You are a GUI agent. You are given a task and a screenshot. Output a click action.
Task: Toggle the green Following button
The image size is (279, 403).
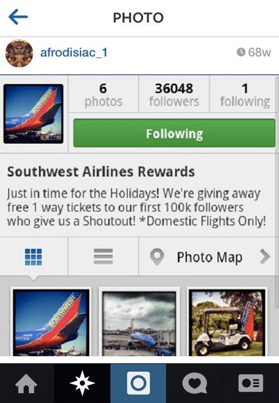click(174, 133)
